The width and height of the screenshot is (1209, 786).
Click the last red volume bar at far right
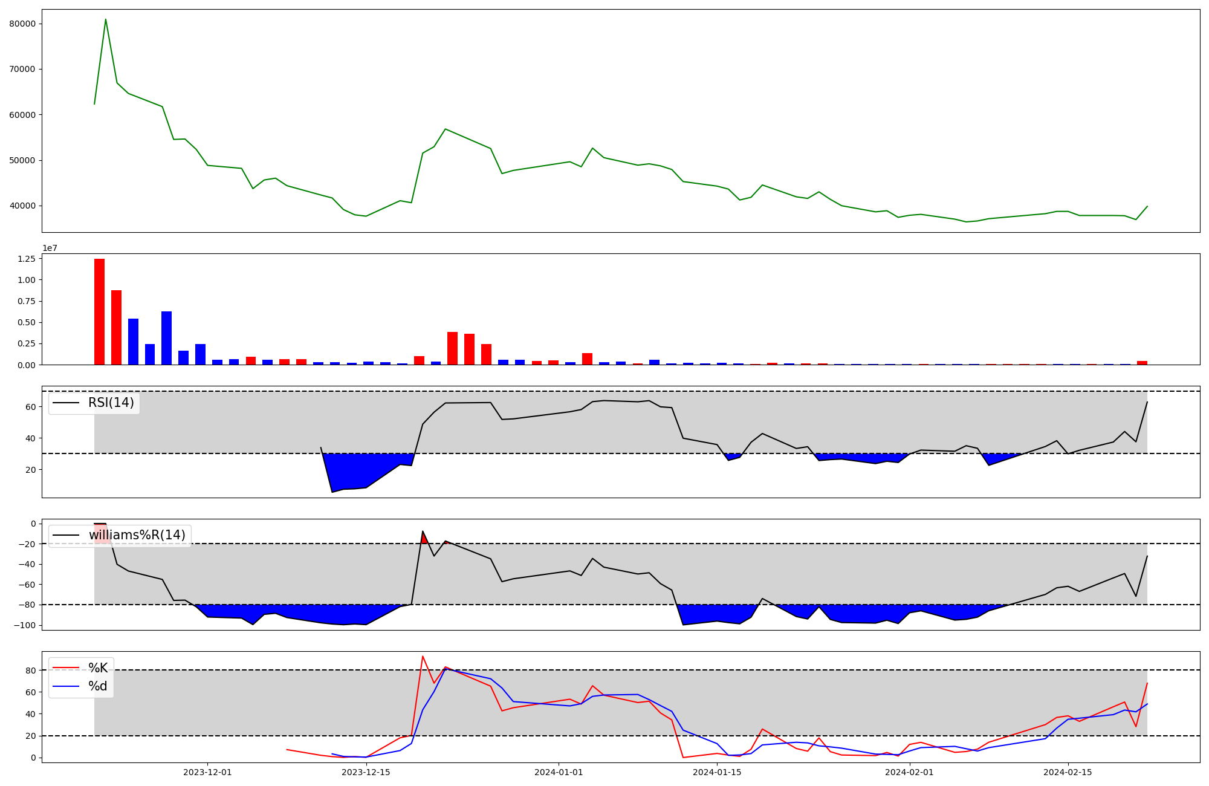click(1142, 363)
